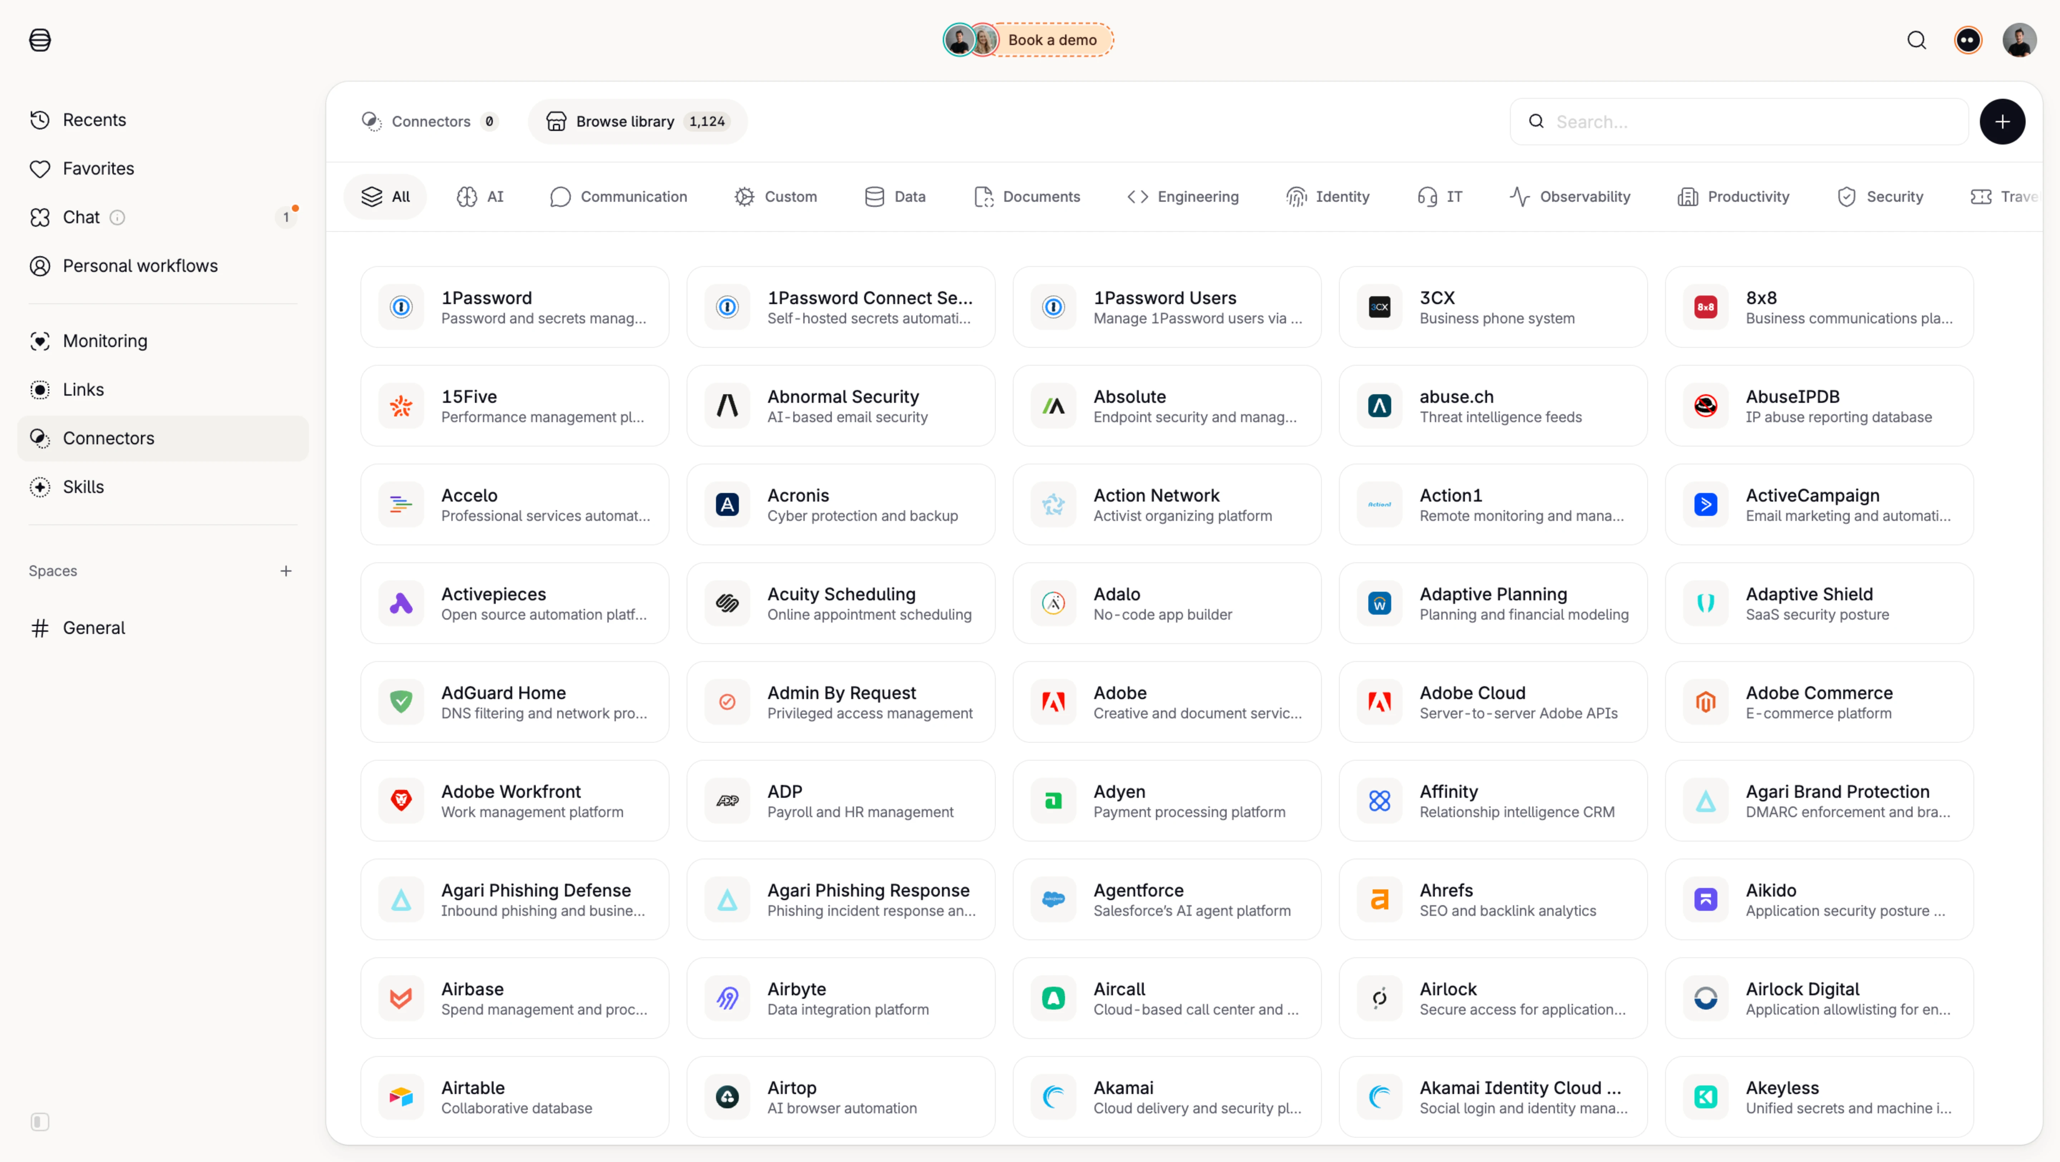Open Personal workflows in sidebar
The width and height of the screenshot is (2060, 1162).
[x=163, y=266]
